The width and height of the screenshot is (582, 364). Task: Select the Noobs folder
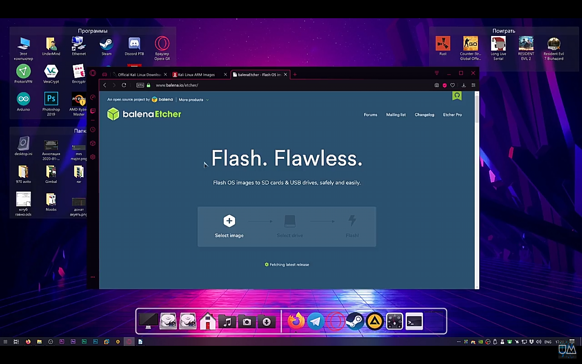(51, 202)
